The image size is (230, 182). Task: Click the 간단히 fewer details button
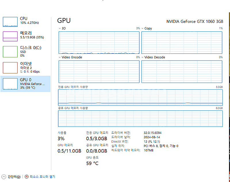click(x=14, y=177)
